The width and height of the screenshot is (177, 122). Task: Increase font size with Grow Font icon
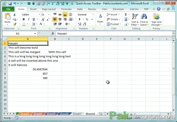tap(43, 20)
